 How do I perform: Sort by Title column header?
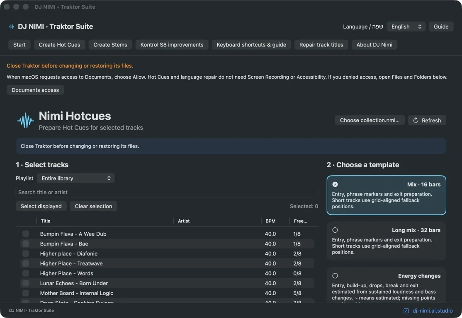click(45, 221)
